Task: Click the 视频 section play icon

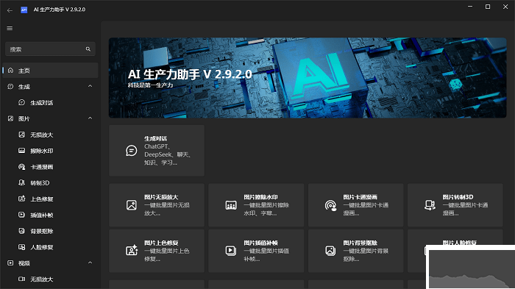Action: coord(10,263)
